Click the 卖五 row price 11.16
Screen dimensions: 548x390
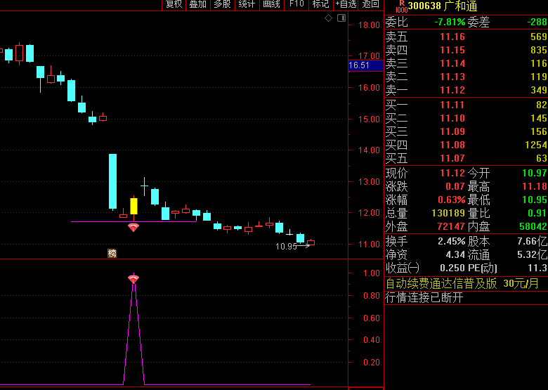452,37
